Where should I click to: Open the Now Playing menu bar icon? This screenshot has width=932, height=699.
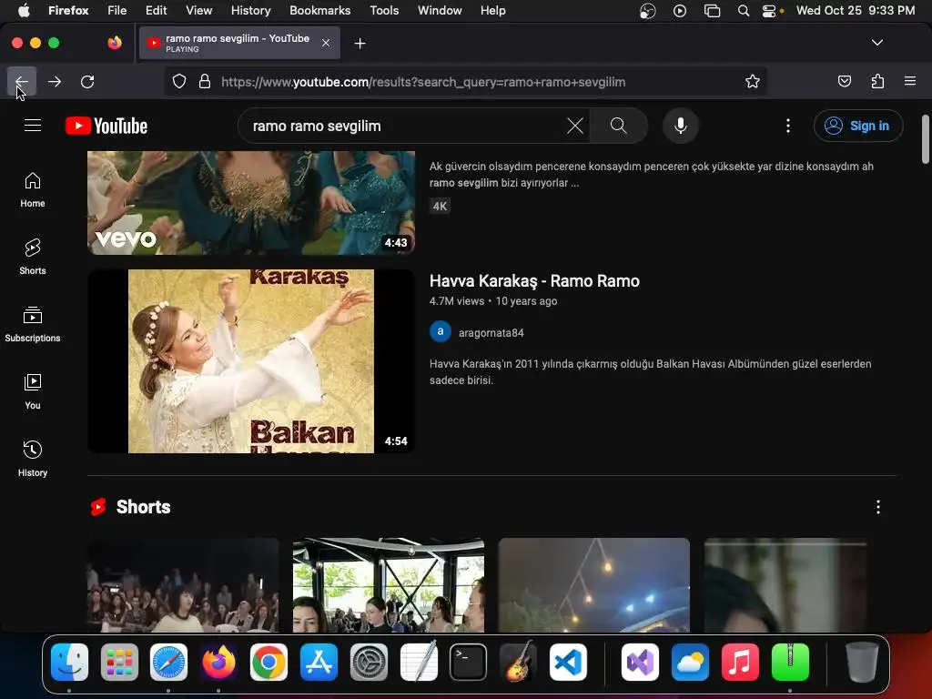(679, 10)
